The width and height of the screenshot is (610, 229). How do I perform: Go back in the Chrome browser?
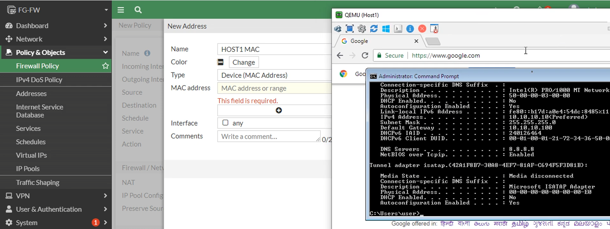click(340, 55)
